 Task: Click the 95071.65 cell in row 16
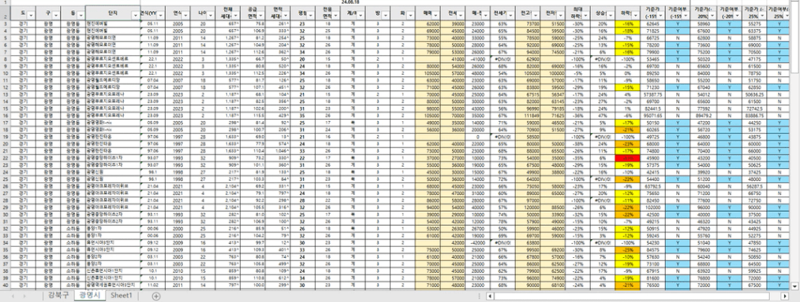tap(653, 116)
